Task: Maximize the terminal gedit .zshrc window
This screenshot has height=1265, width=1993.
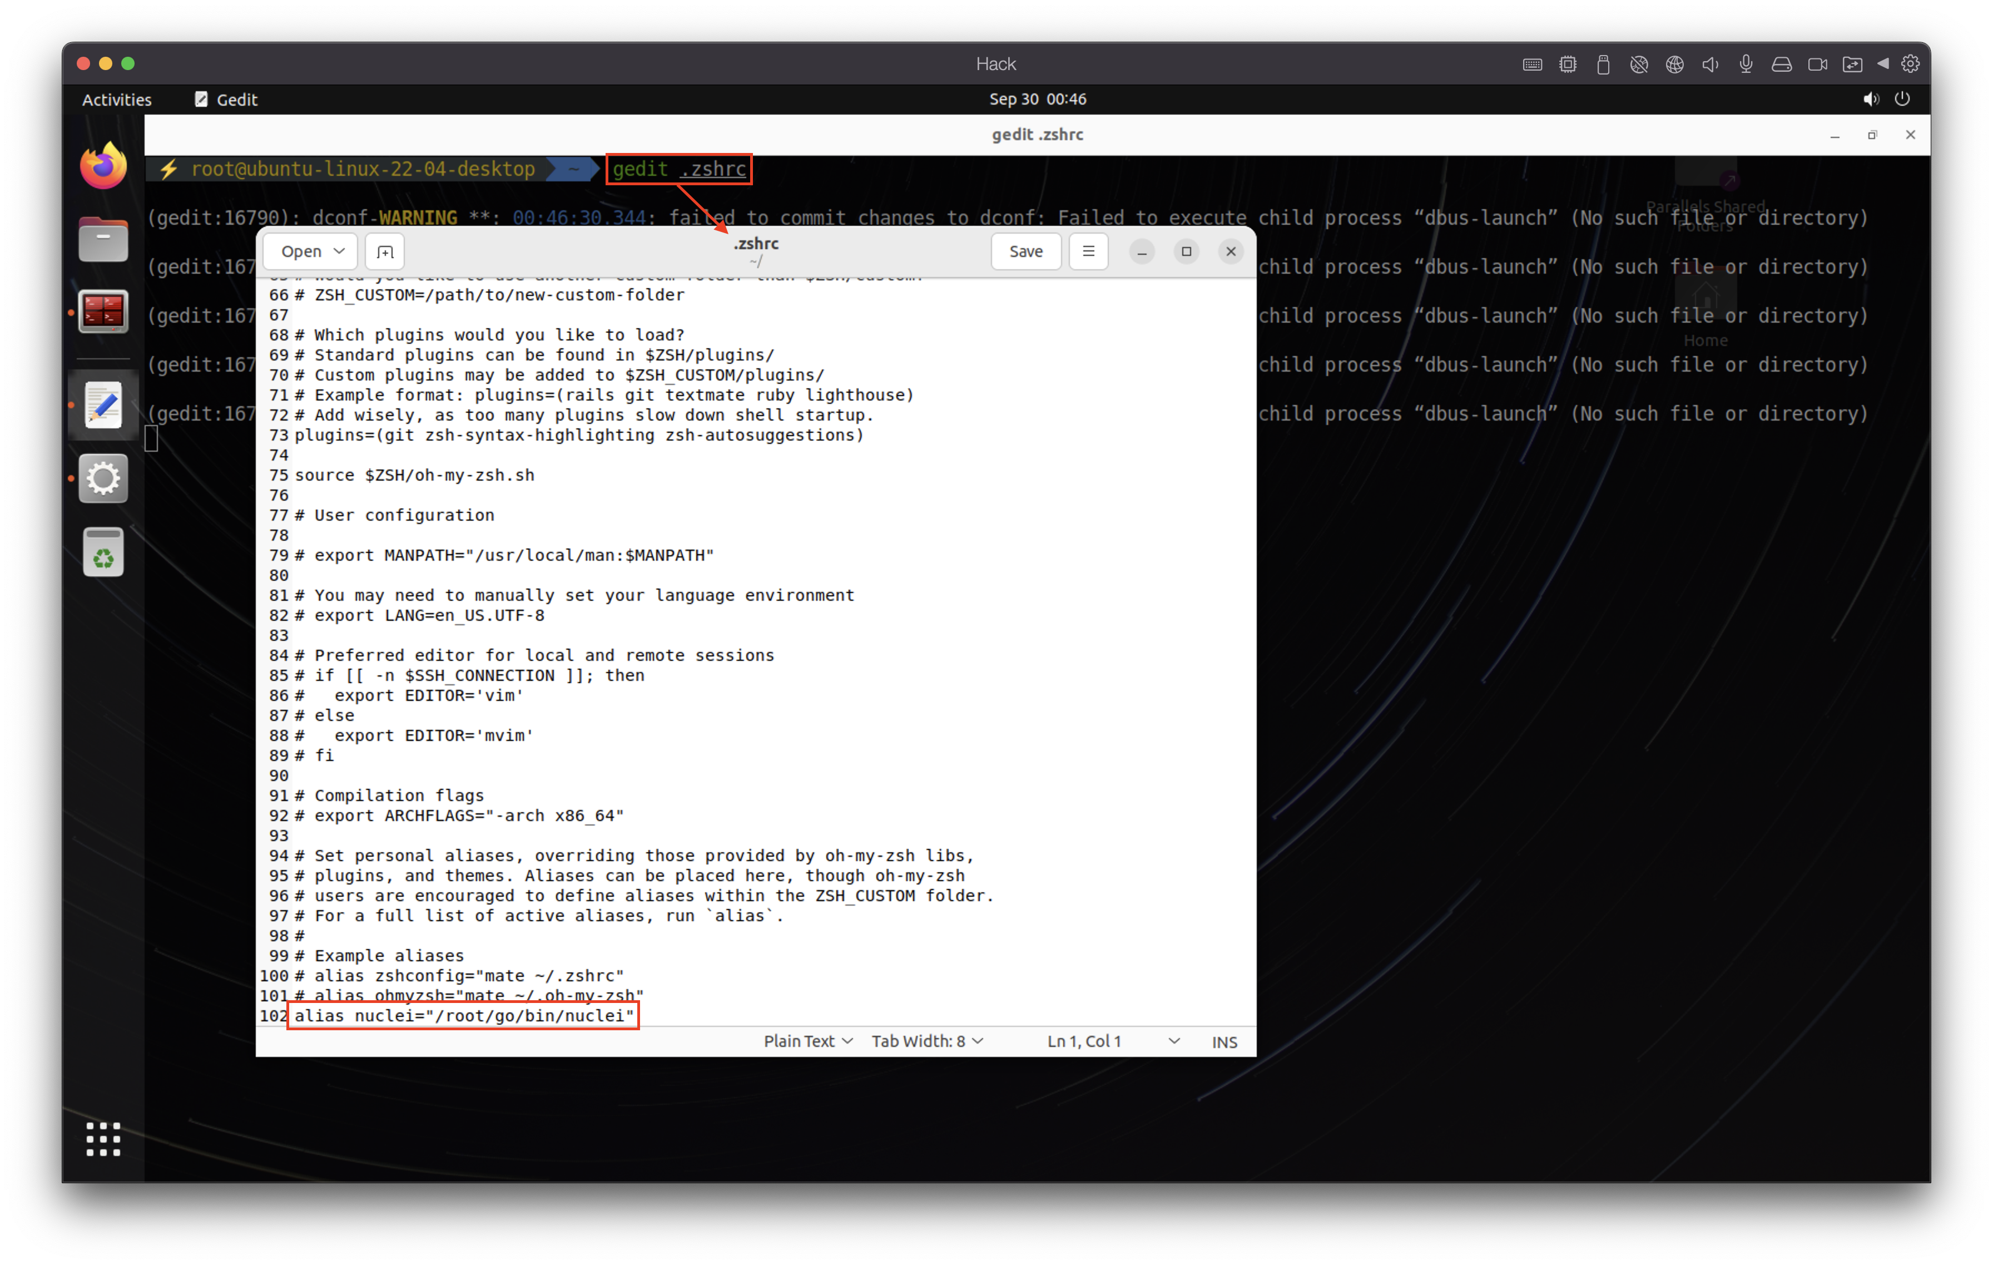Action: click(x=1872, y=135)
